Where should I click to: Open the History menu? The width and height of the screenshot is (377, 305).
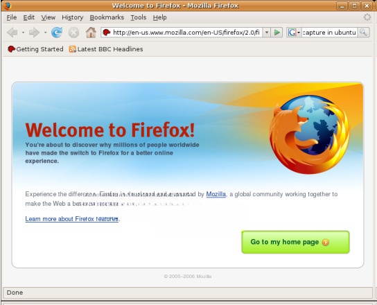tap(72, 17)
